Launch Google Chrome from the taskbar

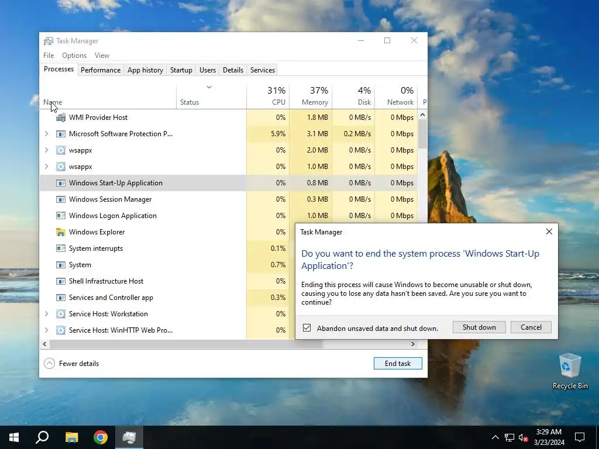pyautogui.click(x=101, y=437)
